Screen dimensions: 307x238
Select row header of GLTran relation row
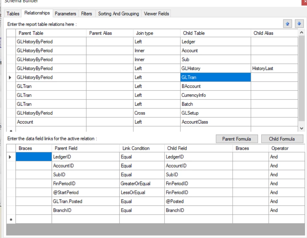tap(11, 77)
